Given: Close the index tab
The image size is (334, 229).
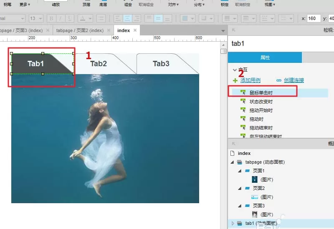Looking at the screenshot, I should pyautogui.click(x=135, y=30).
